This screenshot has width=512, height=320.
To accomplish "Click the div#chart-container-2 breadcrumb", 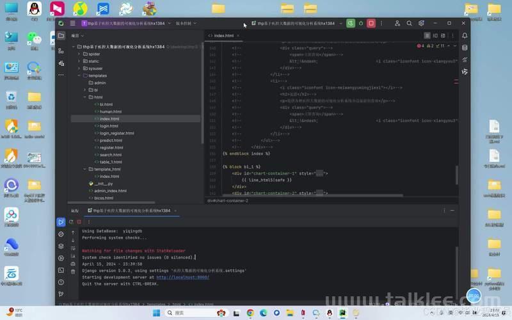I will pyautogui.click(x=228, y=201).
